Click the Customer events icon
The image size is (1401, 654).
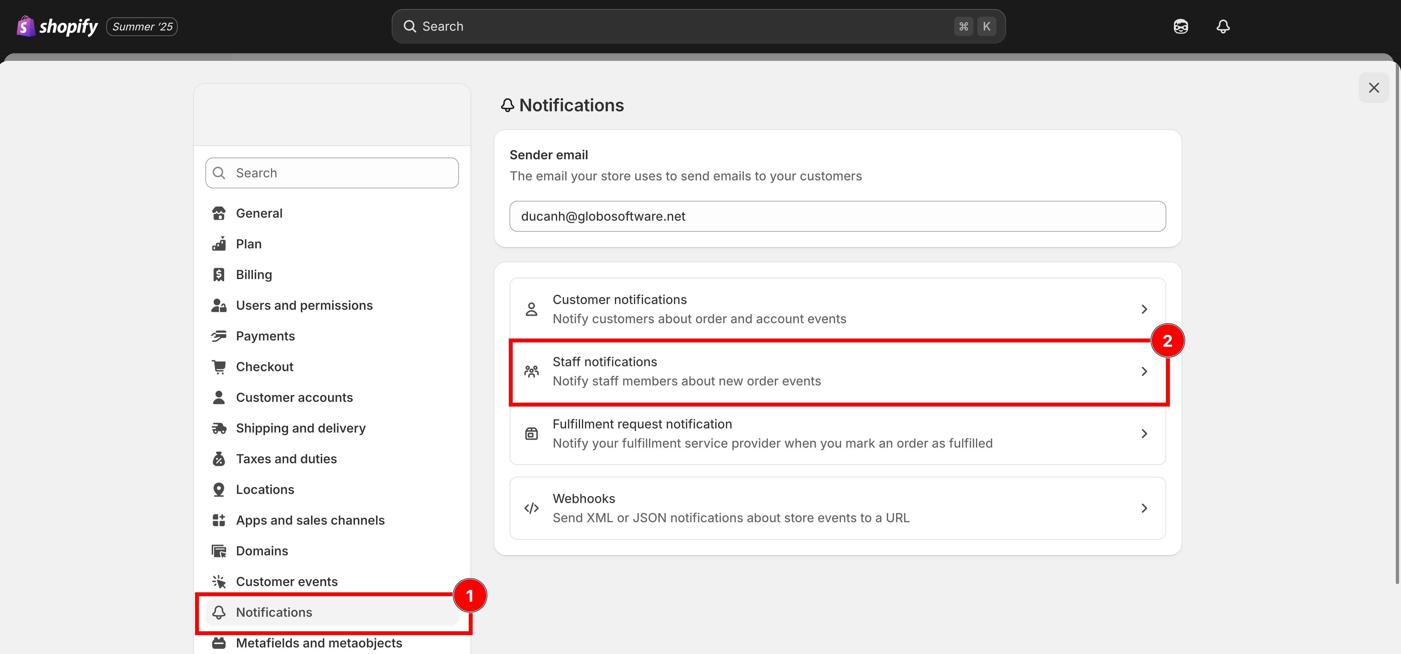pyautogui.click(x=219, y=582)
